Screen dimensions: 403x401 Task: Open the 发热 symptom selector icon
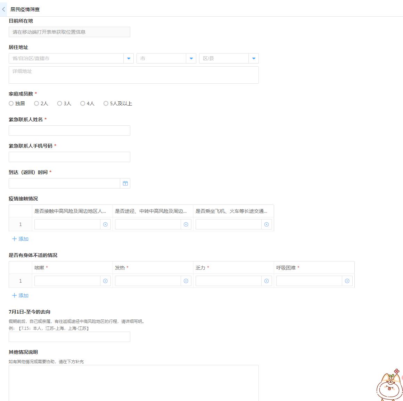click(x=186, y=281)
